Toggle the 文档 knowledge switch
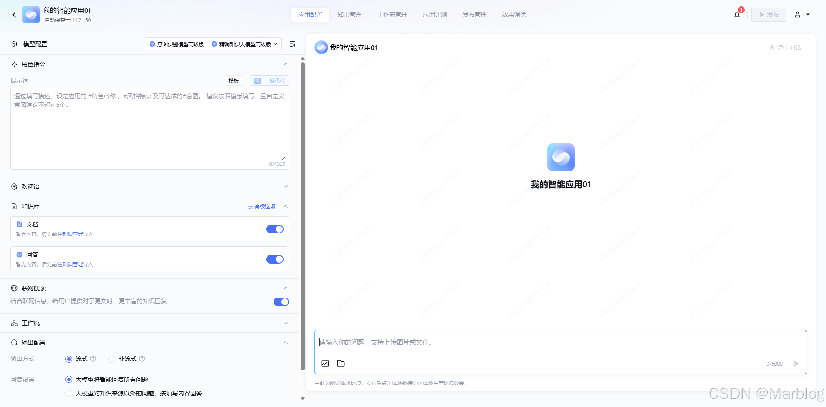 coord(275,229)
